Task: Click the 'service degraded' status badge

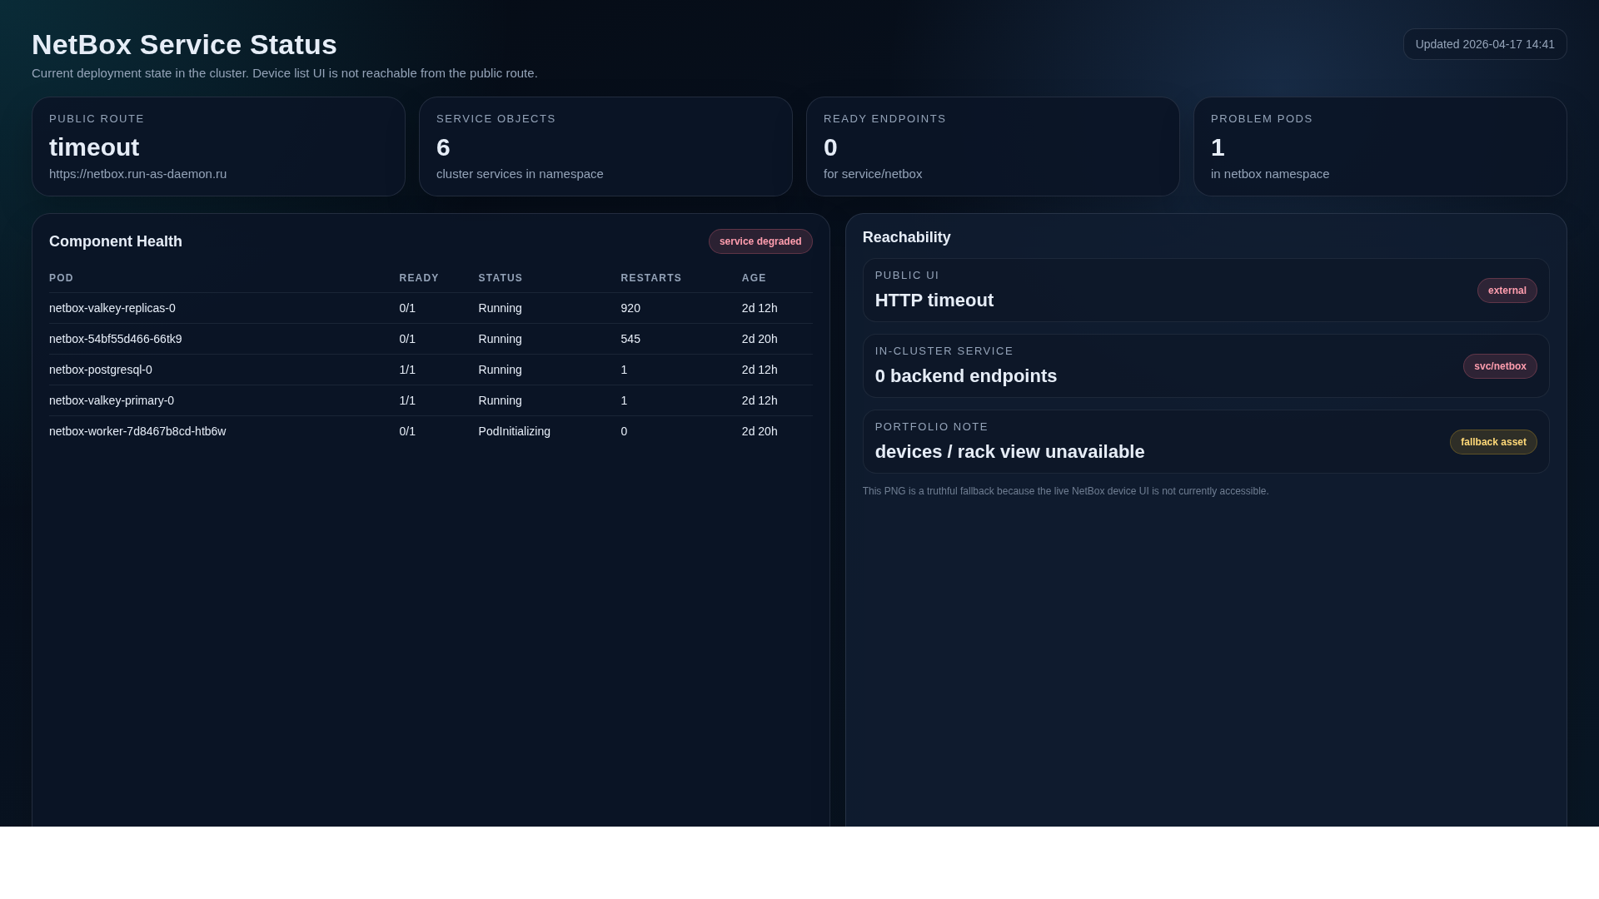Action: coord(760,241)
